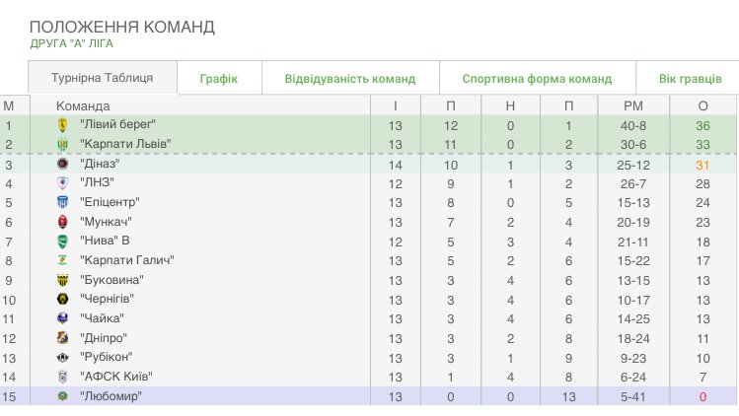The image size is (739, 416).
Task: Open the "Карпати Галич" team link
Action: pos(126,260)
